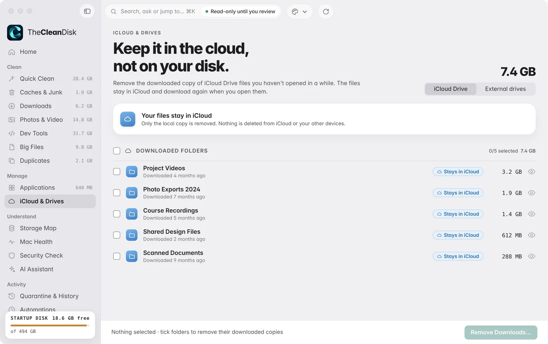
Task: Preview Shared Design Files with eye icon
Action: (532, 235)
